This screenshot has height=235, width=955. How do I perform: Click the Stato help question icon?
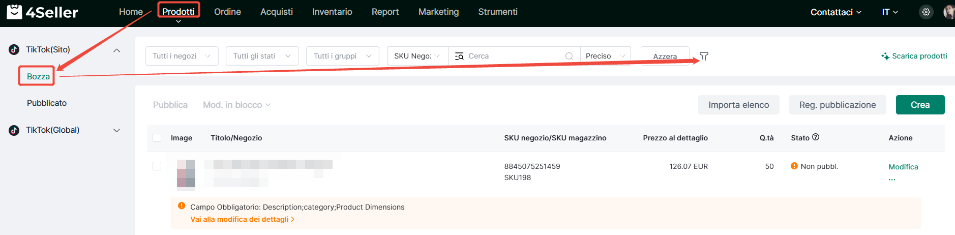coord(816,137)
